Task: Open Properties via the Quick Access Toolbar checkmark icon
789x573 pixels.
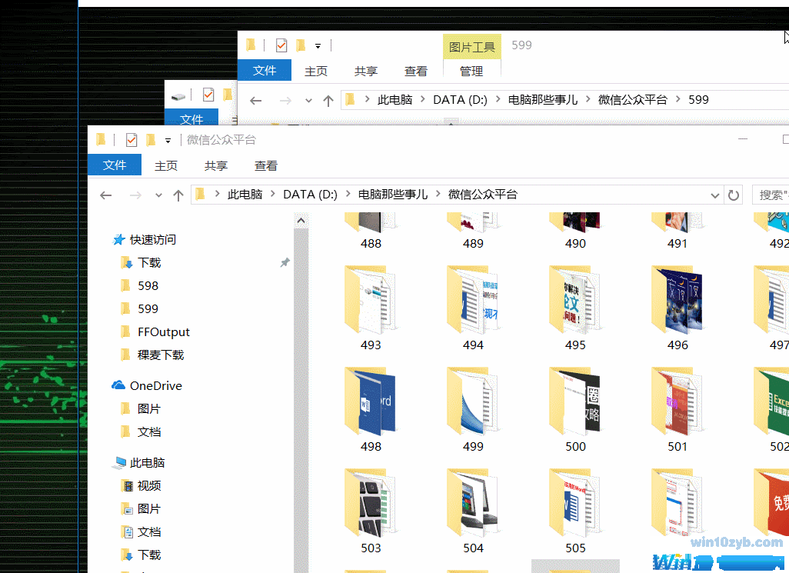Action: click(x=131, y=139)
